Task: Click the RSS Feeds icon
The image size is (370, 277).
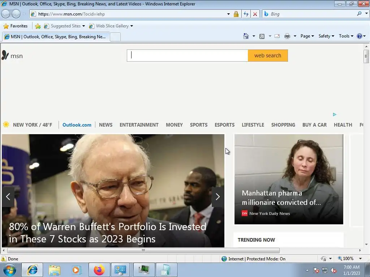Action: click(x=262, y=36)
